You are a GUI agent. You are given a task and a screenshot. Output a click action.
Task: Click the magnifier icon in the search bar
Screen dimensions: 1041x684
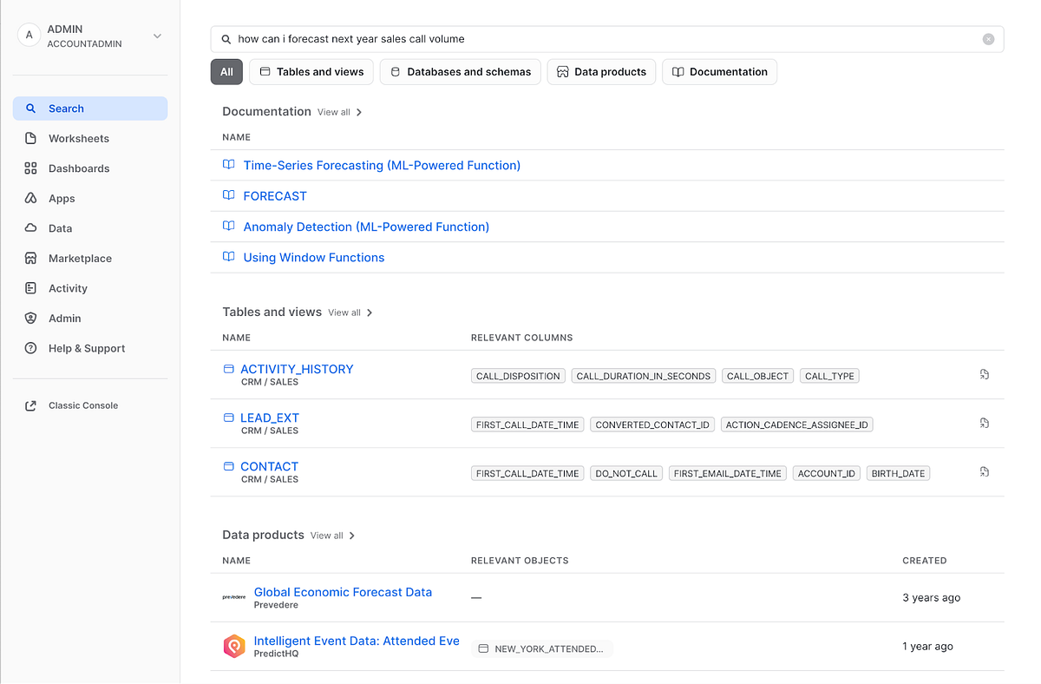click(x=226, y=39)
